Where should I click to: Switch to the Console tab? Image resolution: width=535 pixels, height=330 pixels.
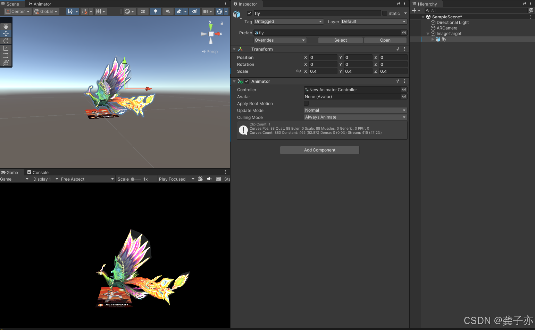pyautogui.click(x=38, y=172)
